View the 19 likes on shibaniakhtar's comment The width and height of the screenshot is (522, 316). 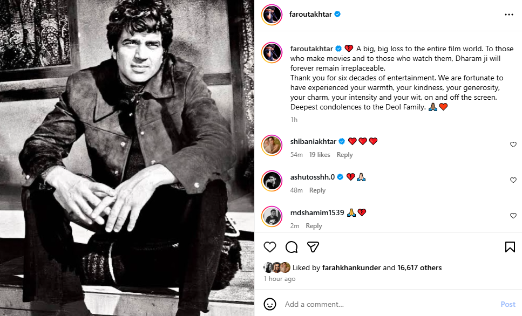320,155
